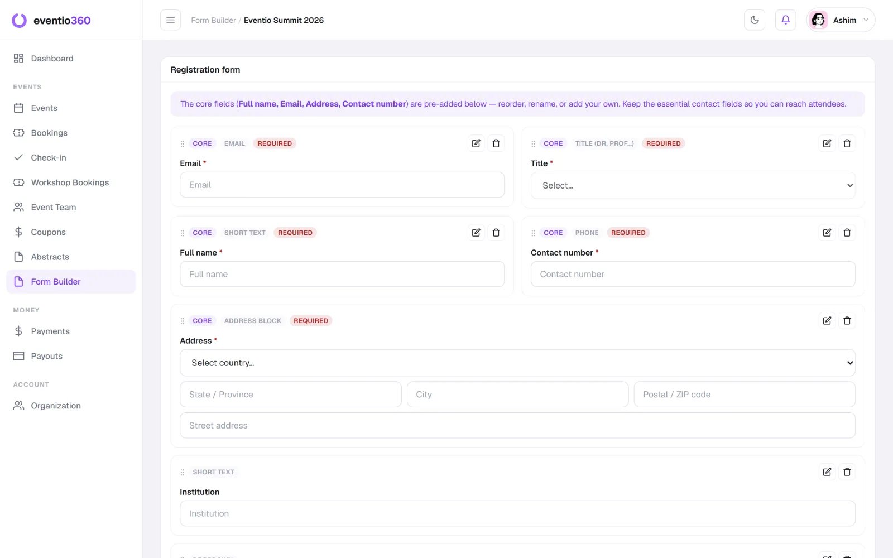Open the notifications bell
This screenshot has width=893, height=558.
coord(785,20)
